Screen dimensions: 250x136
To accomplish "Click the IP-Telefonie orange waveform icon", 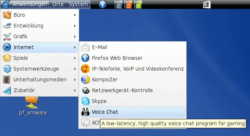I will click(85, 69).
